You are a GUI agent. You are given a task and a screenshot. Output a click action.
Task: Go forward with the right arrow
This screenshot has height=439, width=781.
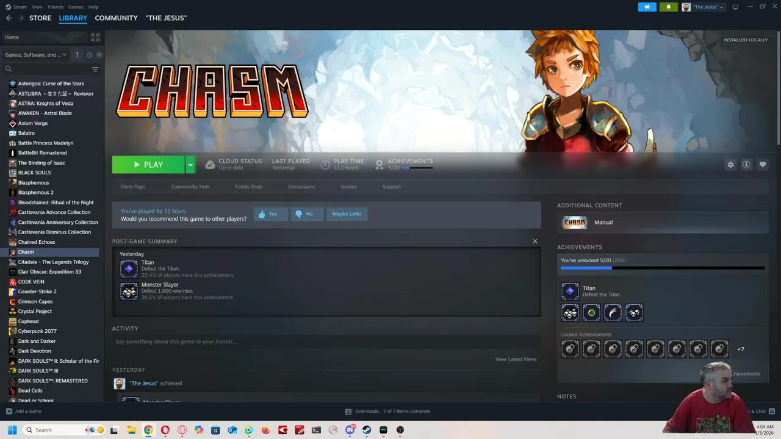(x=21, y=18)
